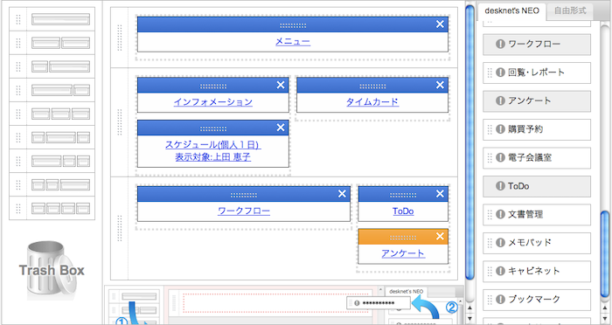The image size is (612, 325).
Task: Switch to the 自由形式 tab
Action: (570, 10)
